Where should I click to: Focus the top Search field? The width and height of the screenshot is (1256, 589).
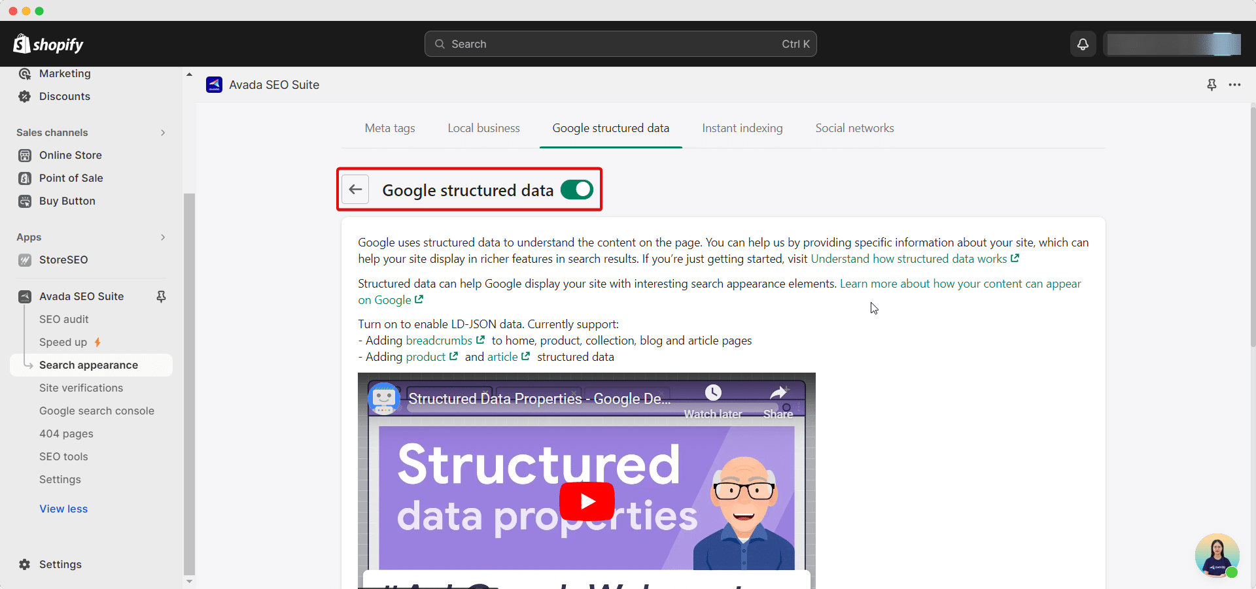click(x=620, y=44)
